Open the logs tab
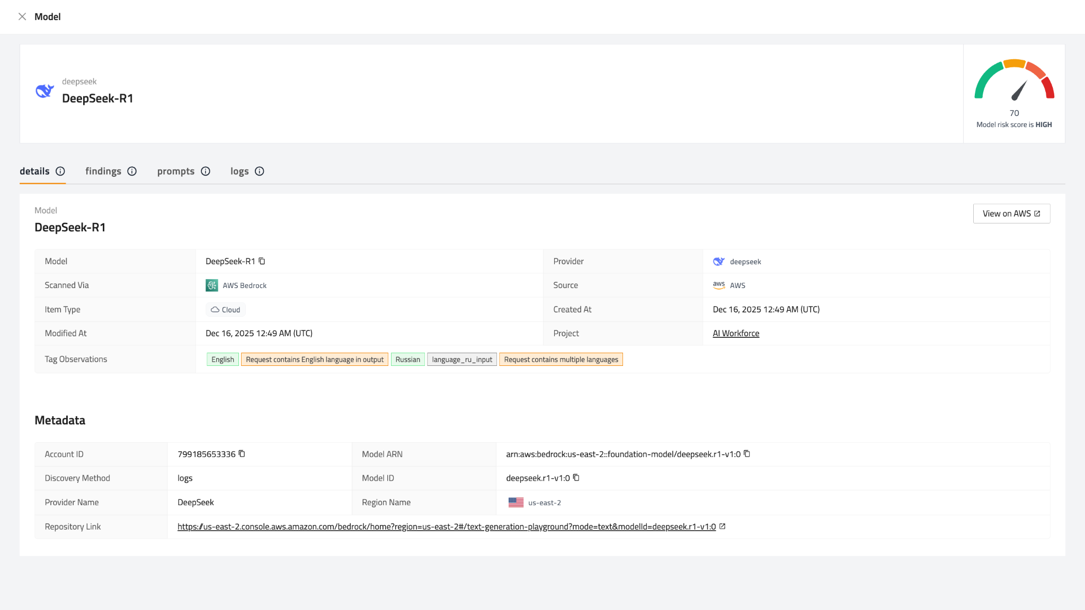Viewport: 1085px width, 610px height. [239, 171]
